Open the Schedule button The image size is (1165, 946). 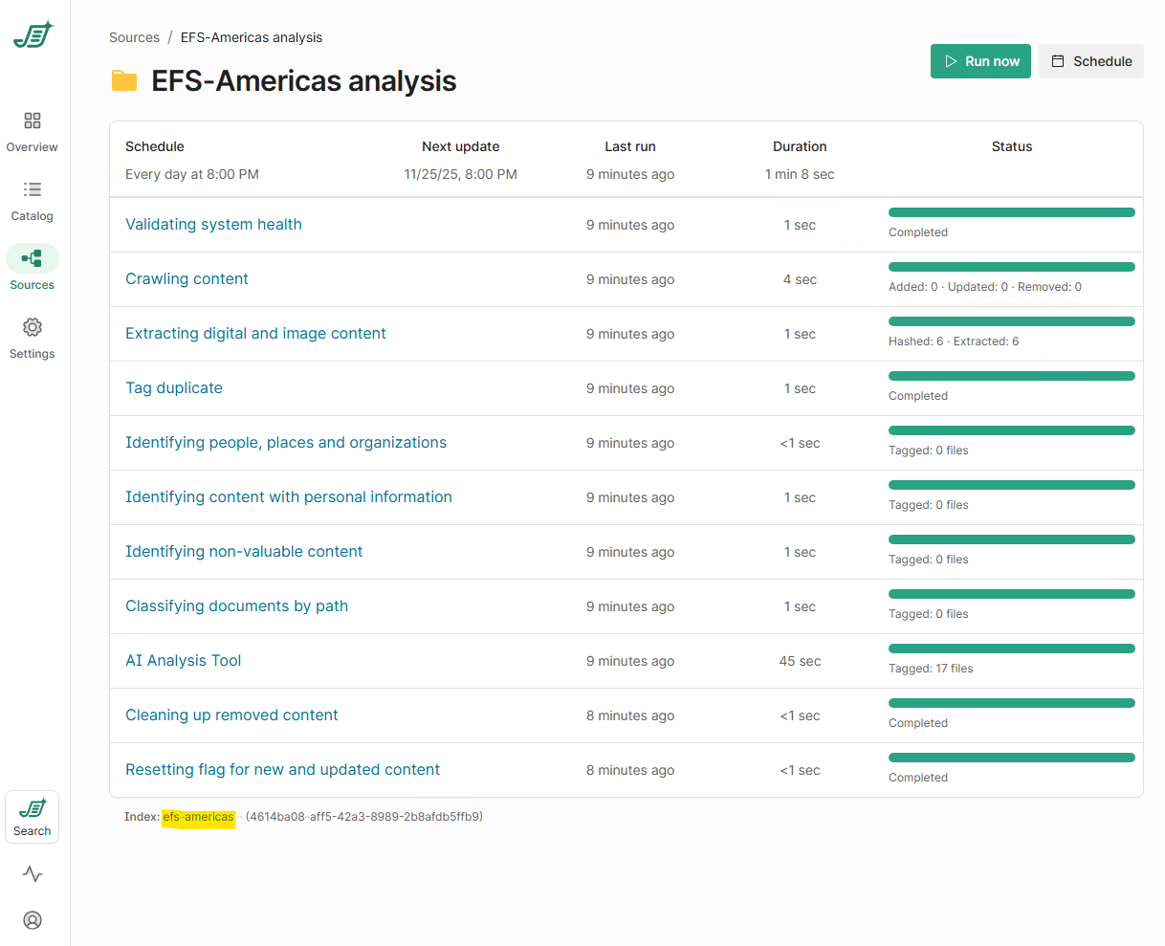coord(1091,61)
